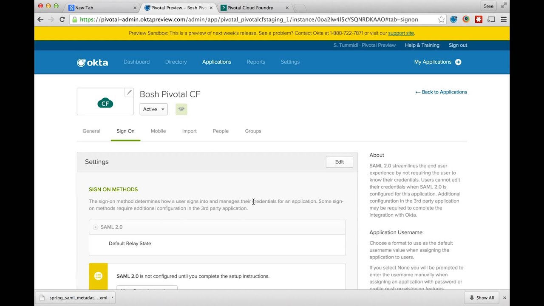Close the Pivotal Cloud Foundry tab

287,8
